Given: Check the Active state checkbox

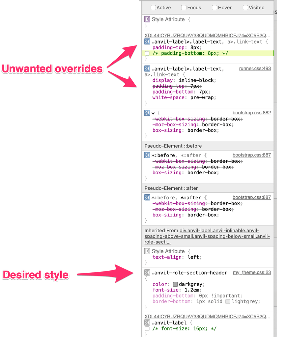Looking at the screenshot, I should pyautogui.click(x=153, y=7).
